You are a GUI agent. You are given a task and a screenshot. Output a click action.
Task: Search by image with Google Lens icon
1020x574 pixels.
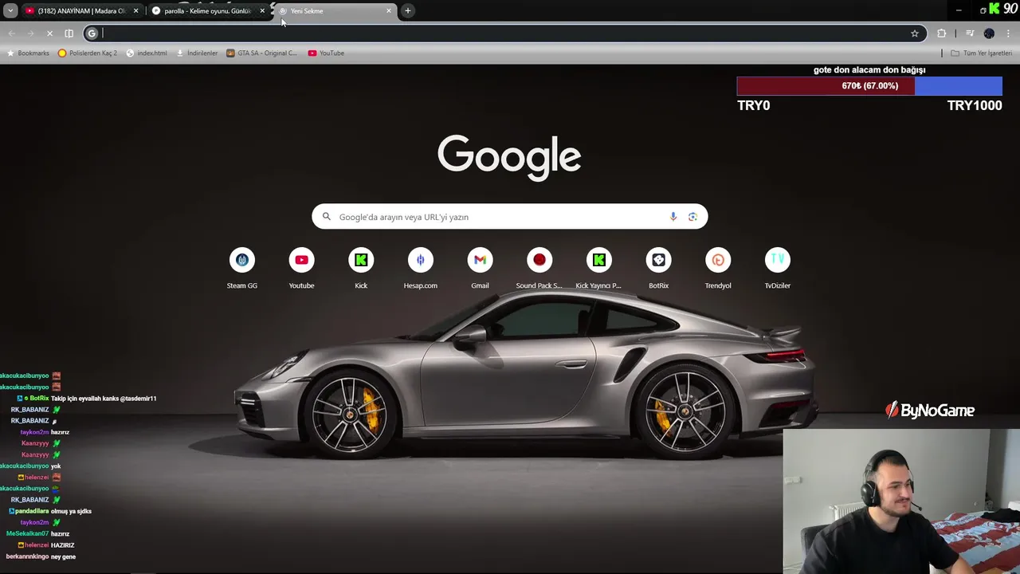pos(692,217)
